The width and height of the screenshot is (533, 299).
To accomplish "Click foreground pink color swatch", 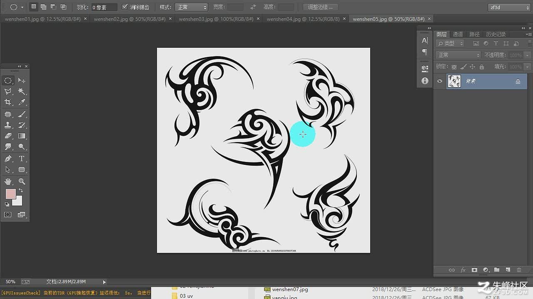I will pos(10,193).
